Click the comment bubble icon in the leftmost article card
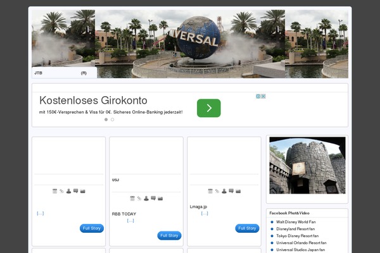The width and height of the screenshot is (380, 253). (76, 191)
